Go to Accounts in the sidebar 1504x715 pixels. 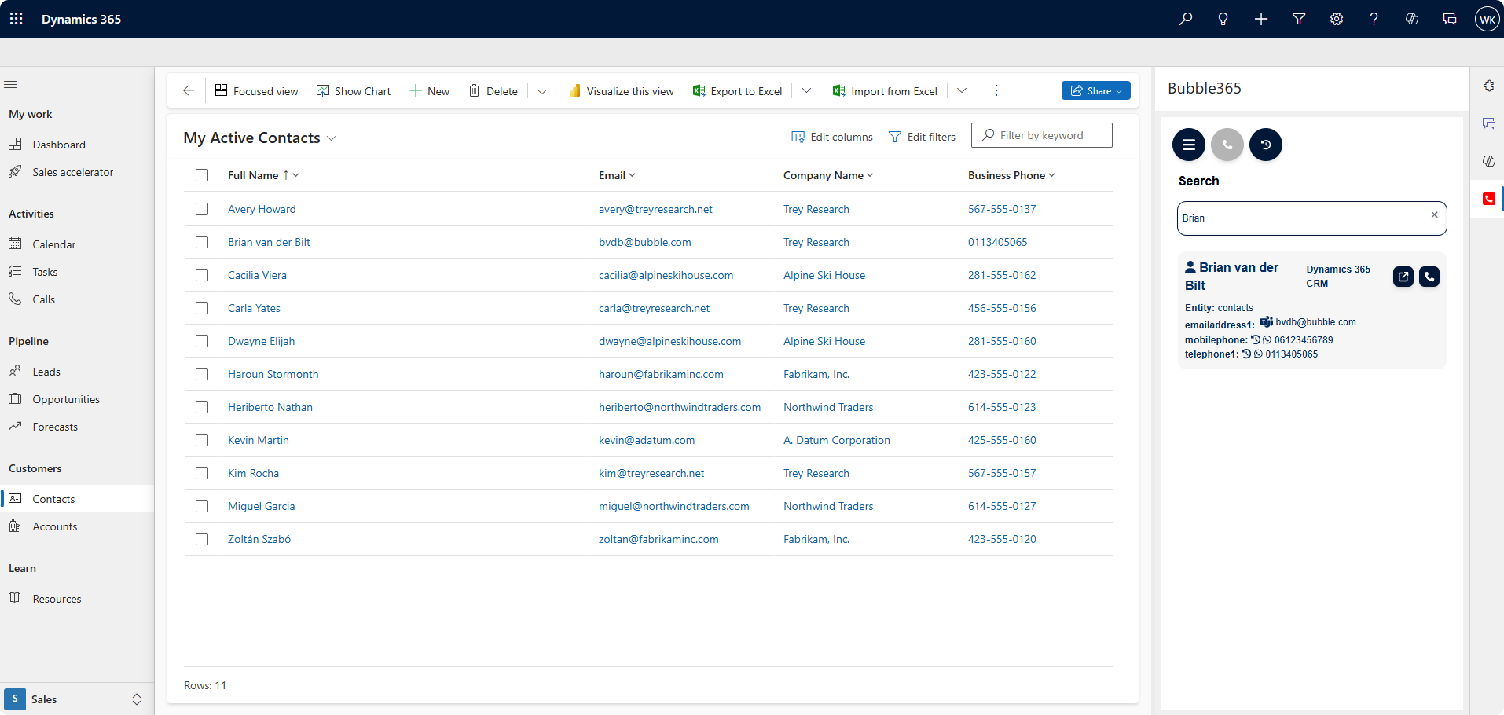(x=55, y=526)
